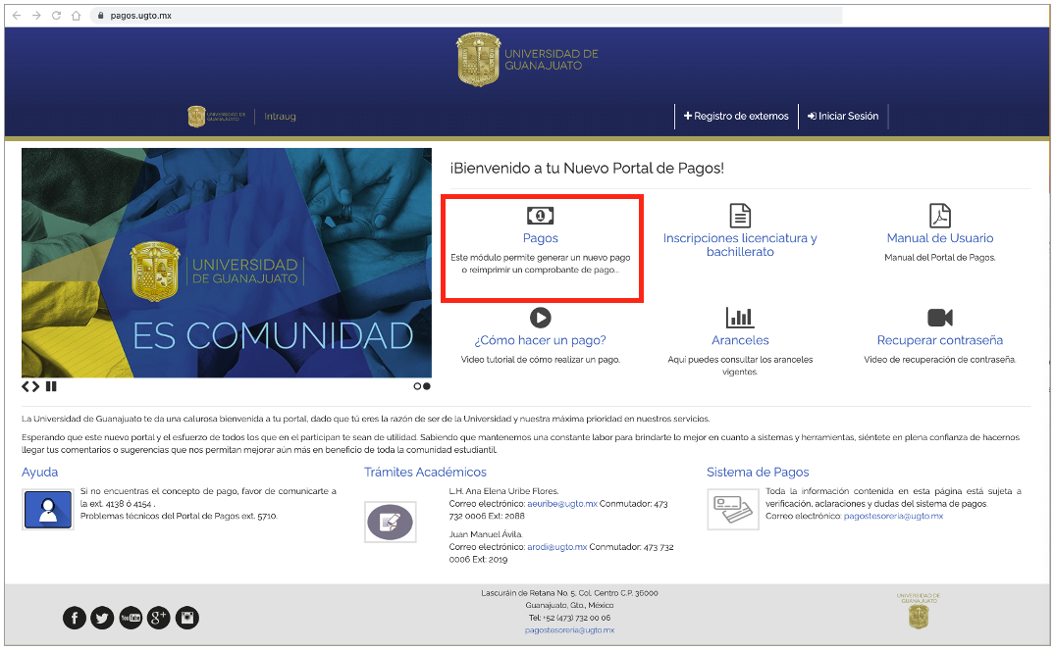This screenshot has width=1055, height=650.
Task: Click the Inscripciones document icon
Action: (740, 216)
